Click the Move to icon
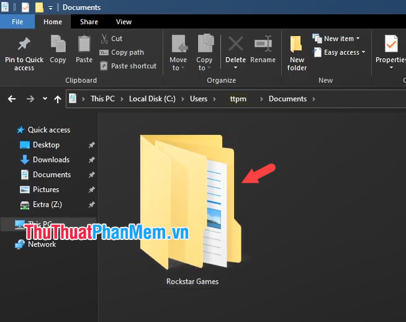 [x=179, y=44]
